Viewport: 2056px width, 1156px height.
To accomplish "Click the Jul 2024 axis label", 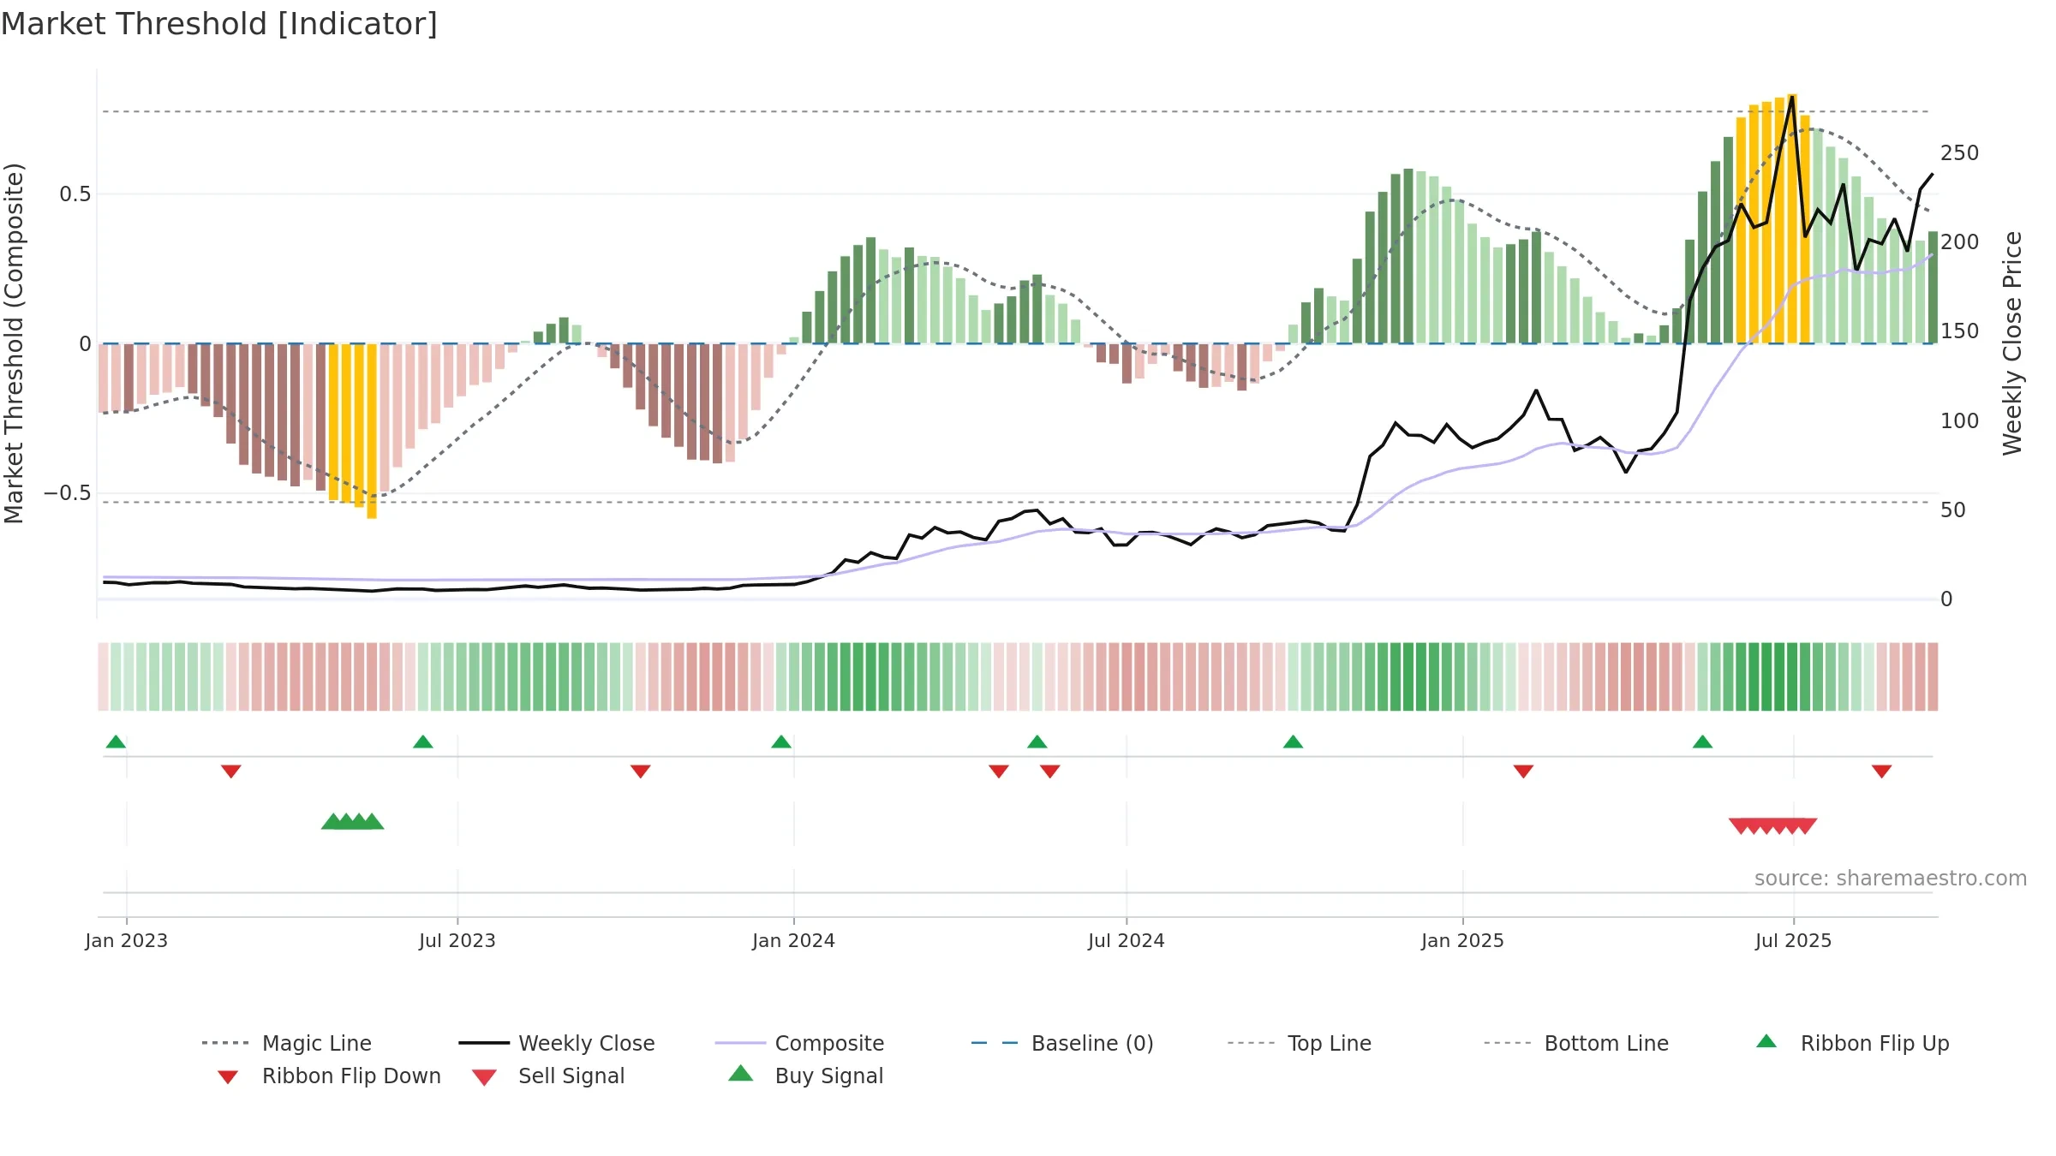I will (x=1127, y=940).
